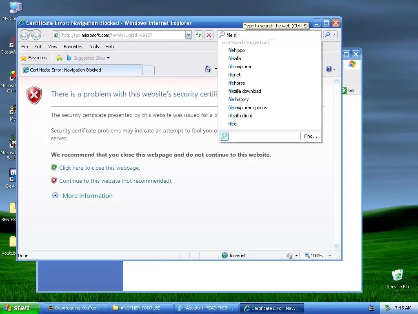Click scroll down arrow on page scrollbar

(336, 246)
